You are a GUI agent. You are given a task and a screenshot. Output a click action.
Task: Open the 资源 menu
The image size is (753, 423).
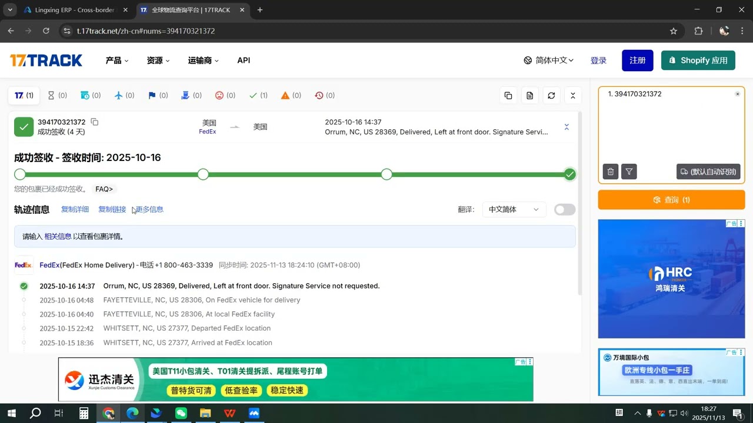(158, 61)
